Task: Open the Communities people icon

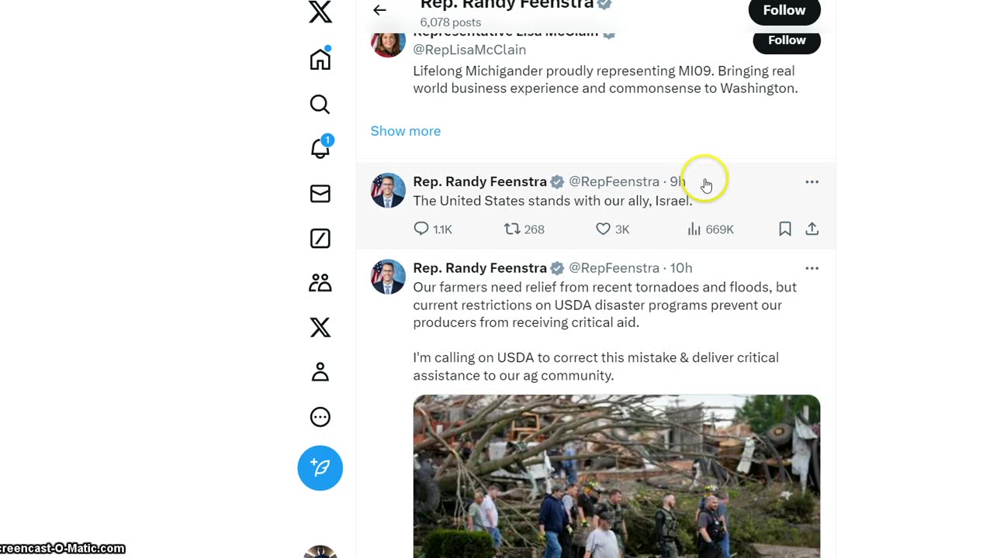Action: pos(320,283)
